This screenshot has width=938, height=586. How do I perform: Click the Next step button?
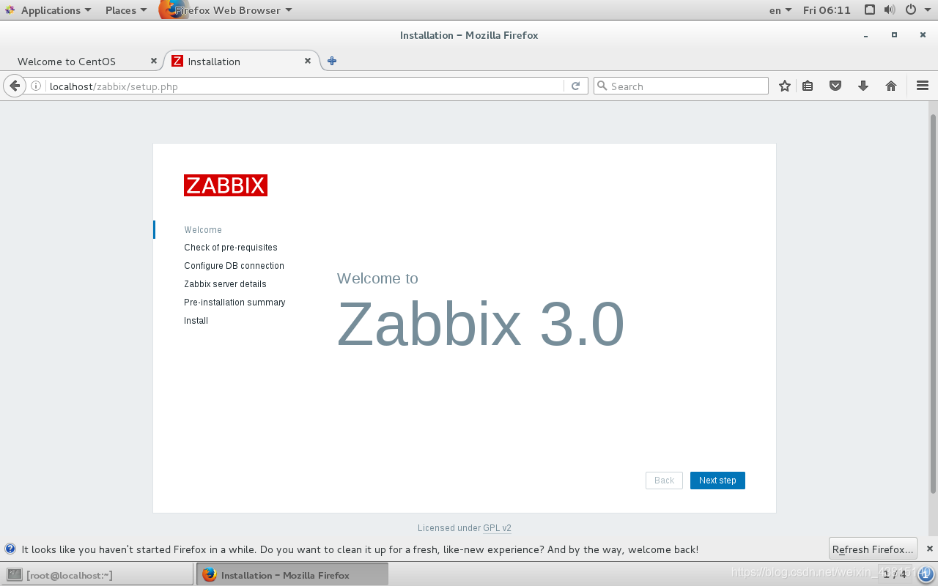click(717, 481)
